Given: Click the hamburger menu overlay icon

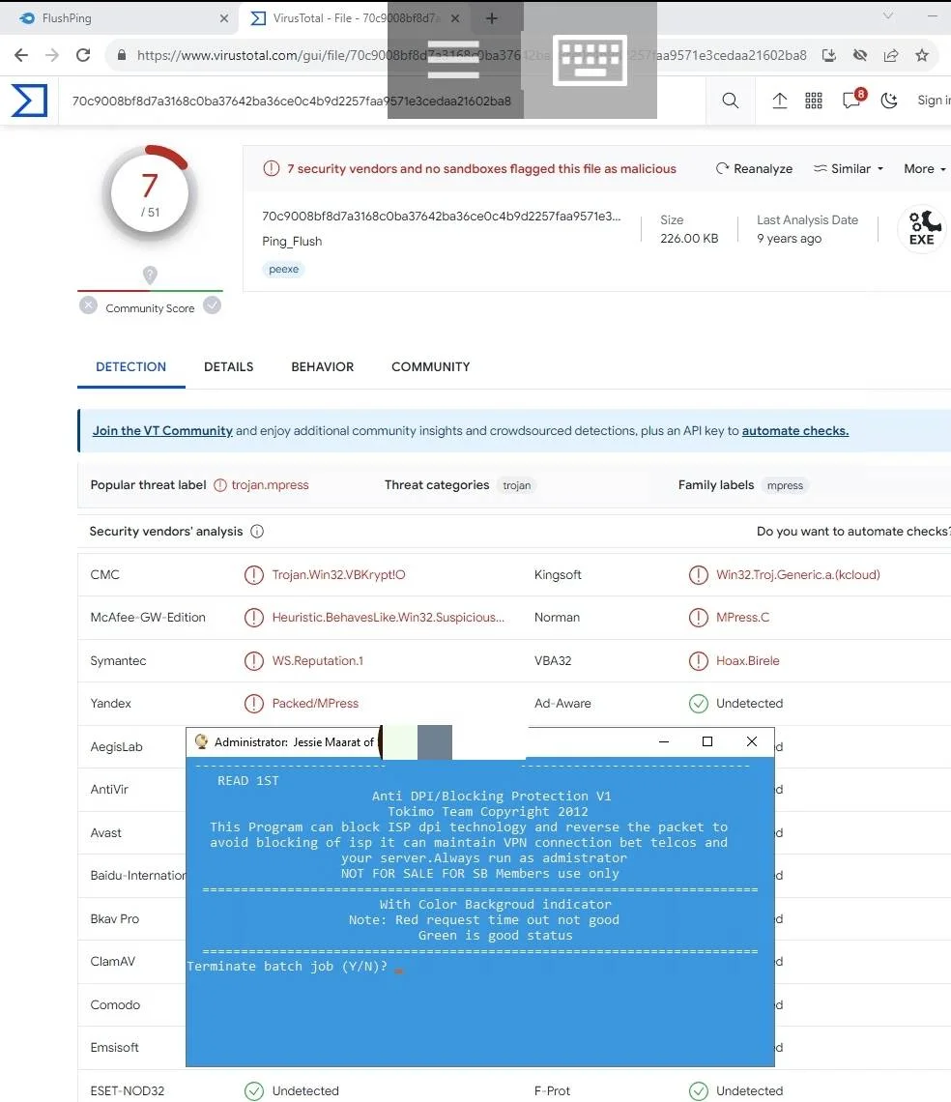Looking at the screenshot, I should (453, 60).
